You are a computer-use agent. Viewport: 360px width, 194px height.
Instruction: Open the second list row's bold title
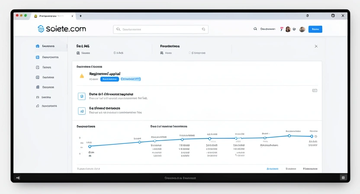point(105,108)
